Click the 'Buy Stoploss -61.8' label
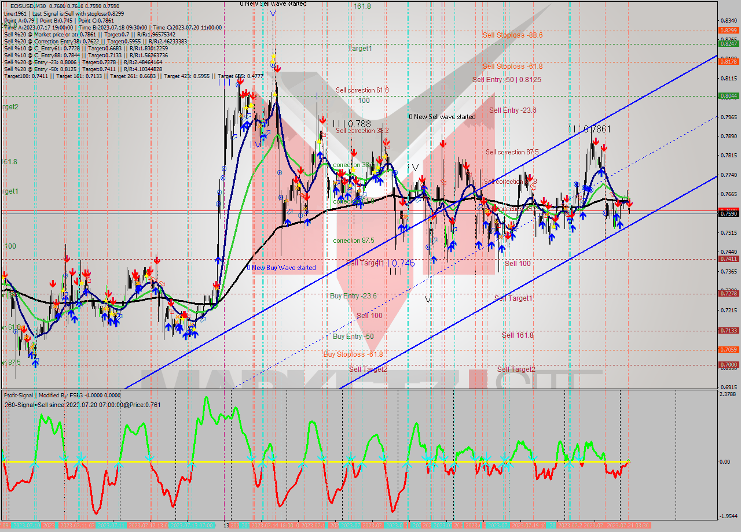Screen dimensions: 741x532 coord(353,354)
